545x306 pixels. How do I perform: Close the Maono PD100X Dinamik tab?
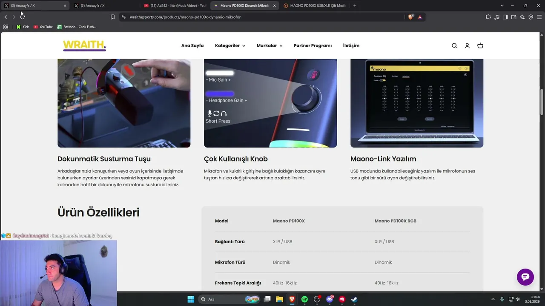pos(274,6)
